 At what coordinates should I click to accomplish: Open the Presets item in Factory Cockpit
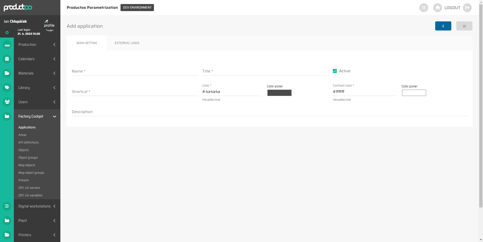pos(23,180)
